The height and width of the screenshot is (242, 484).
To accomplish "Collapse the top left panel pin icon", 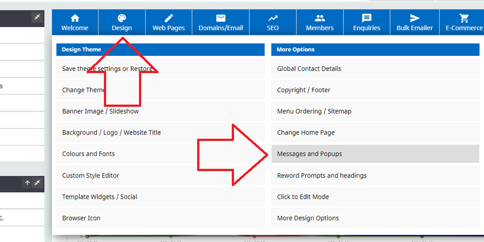I will (x=37, y=18).
